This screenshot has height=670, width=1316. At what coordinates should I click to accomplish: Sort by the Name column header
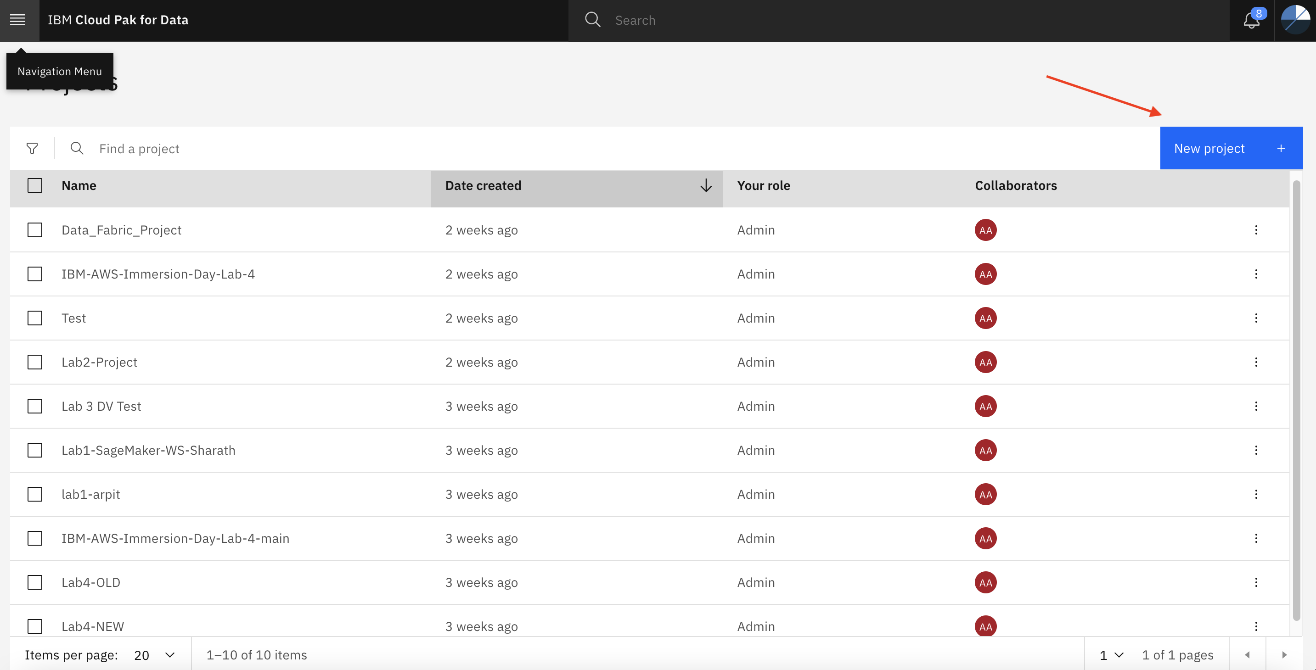click(79, 185)
